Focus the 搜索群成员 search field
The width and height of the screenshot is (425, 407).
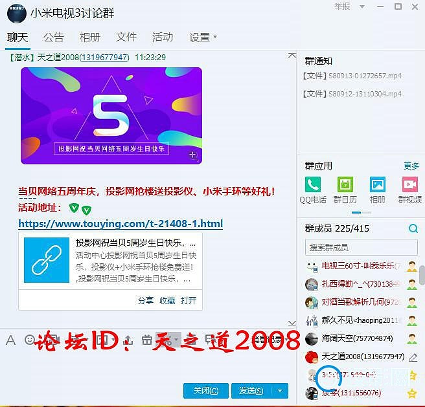point(362,247)
